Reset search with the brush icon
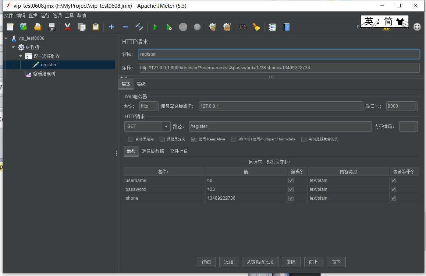 pyautogui.click(x=256, y=27)
